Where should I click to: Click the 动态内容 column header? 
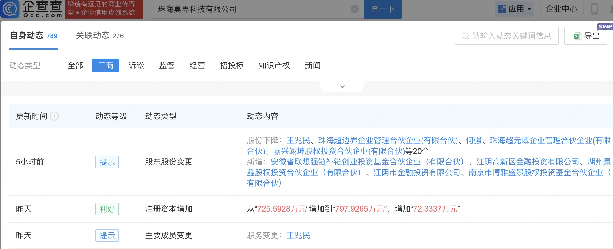[263, 116]
